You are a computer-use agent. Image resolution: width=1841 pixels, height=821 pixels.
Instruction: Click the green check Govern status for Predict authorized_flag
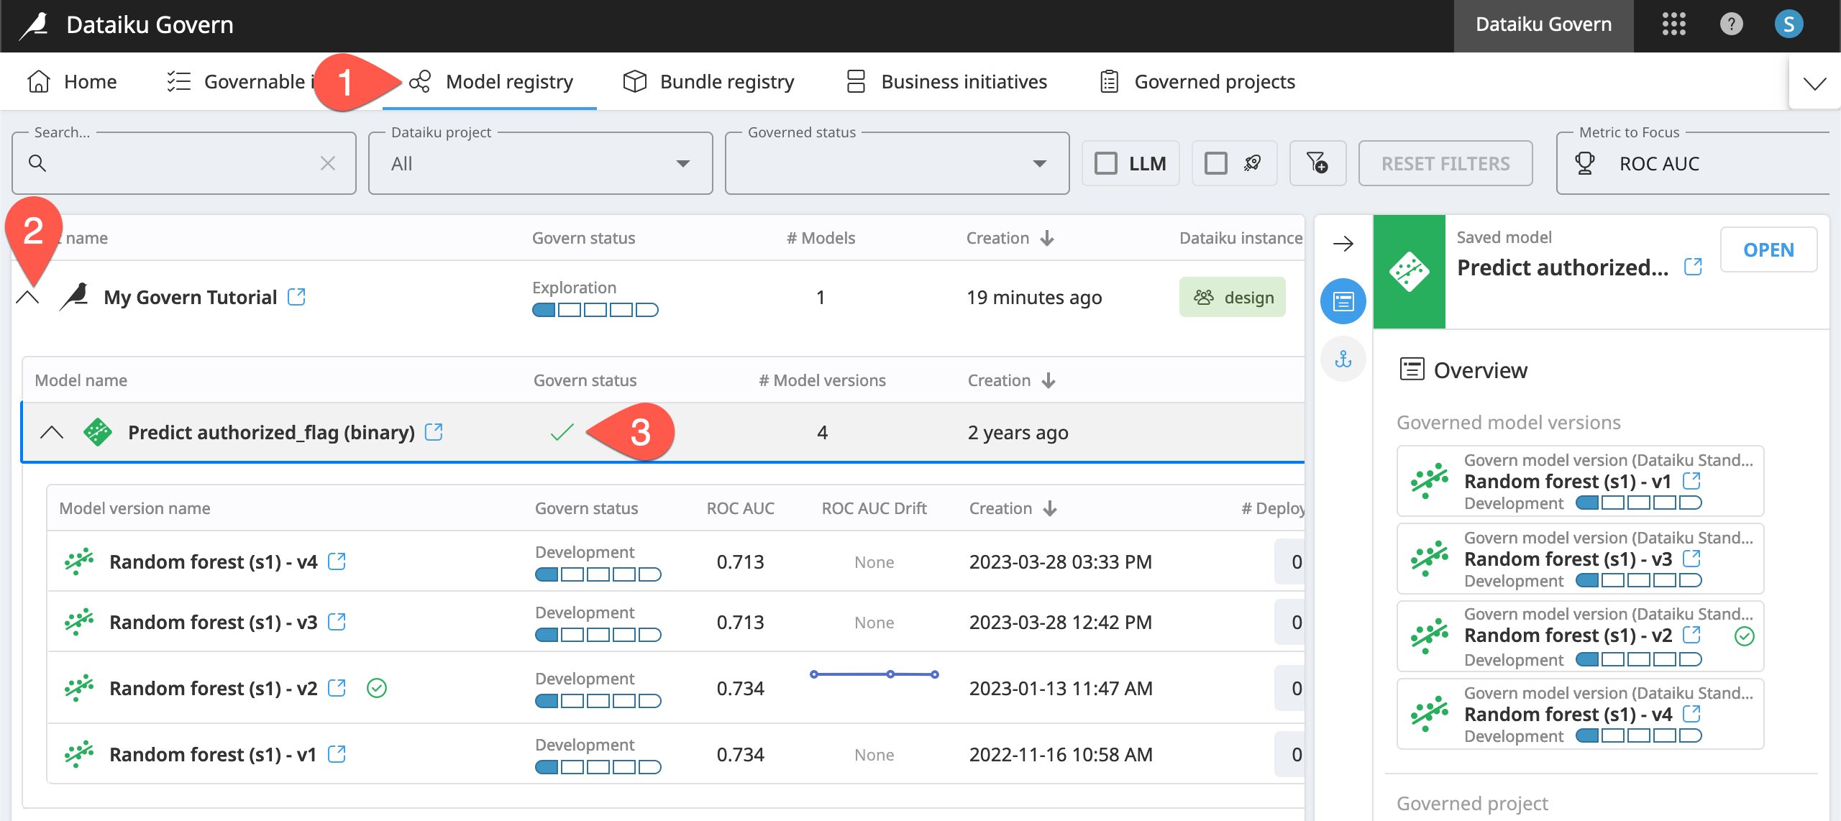(x=562, y=432)
